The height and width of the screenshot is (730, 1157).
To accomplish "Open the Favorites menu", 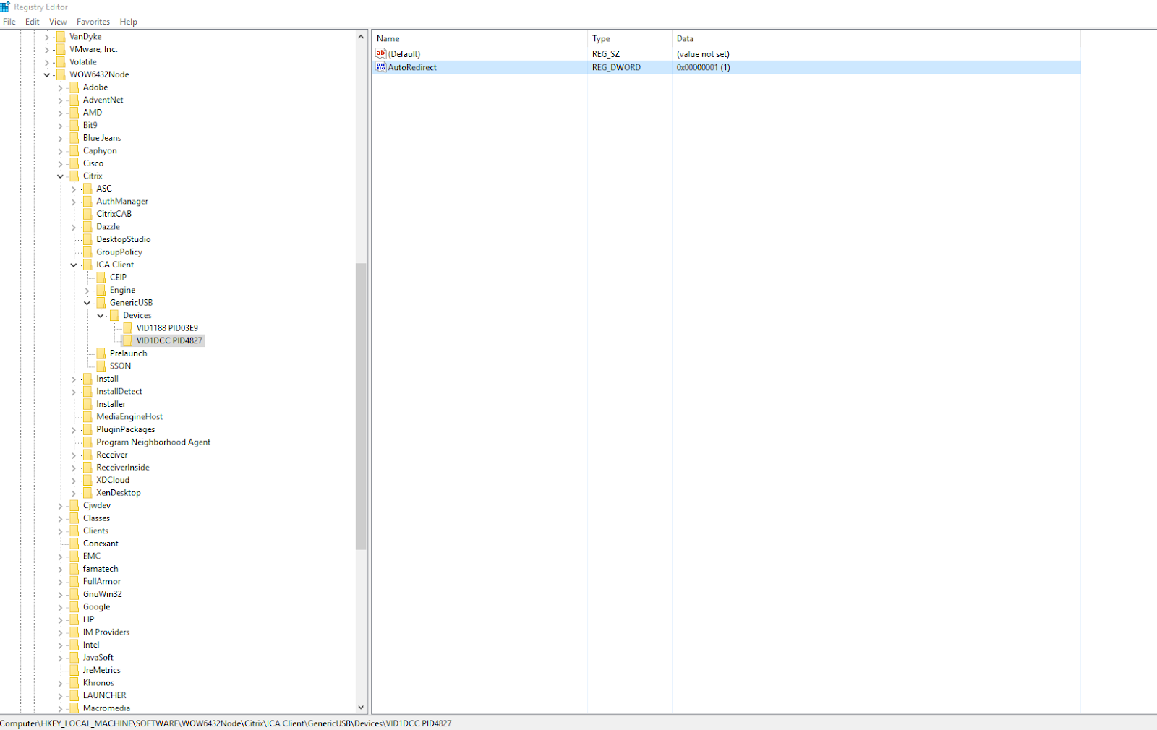I will pyautogui.click(x=93, y=22).
